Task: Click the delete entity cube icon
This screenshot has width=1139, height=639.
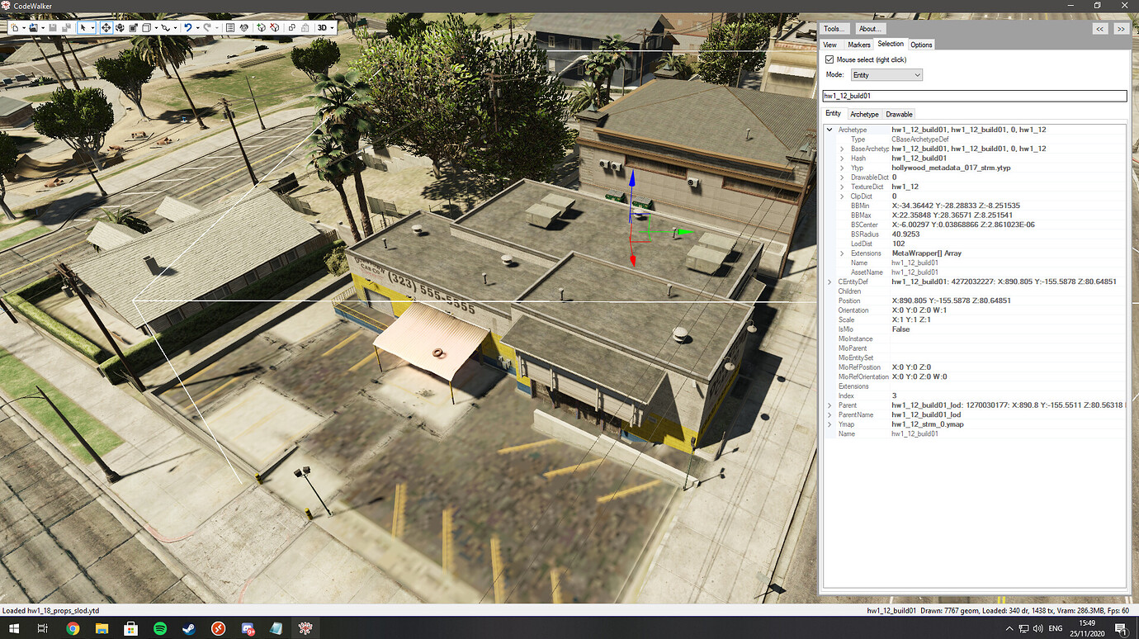Action: point(275,27)
